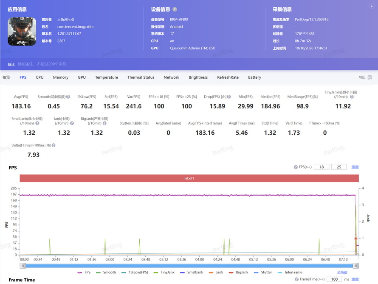Open the device info help icon

coord(175,9)
